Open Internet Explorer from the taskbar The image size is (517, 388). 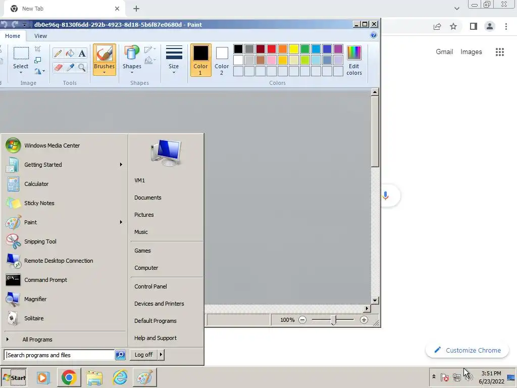[120, 377]
